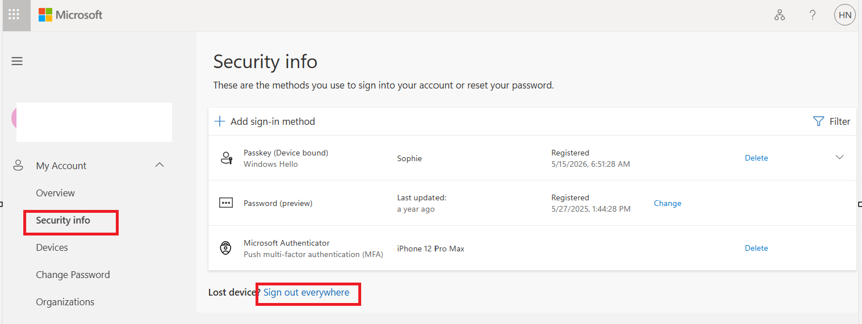862x324 pixels.
Task: Click the Microsoft Authenticator label
Action: tap(287, 243)
